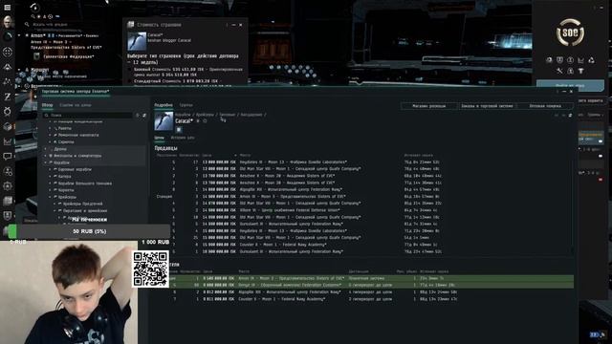Open the Neocom main menu icon
Viewport: 612px width, 344px height.
[7, 7]
